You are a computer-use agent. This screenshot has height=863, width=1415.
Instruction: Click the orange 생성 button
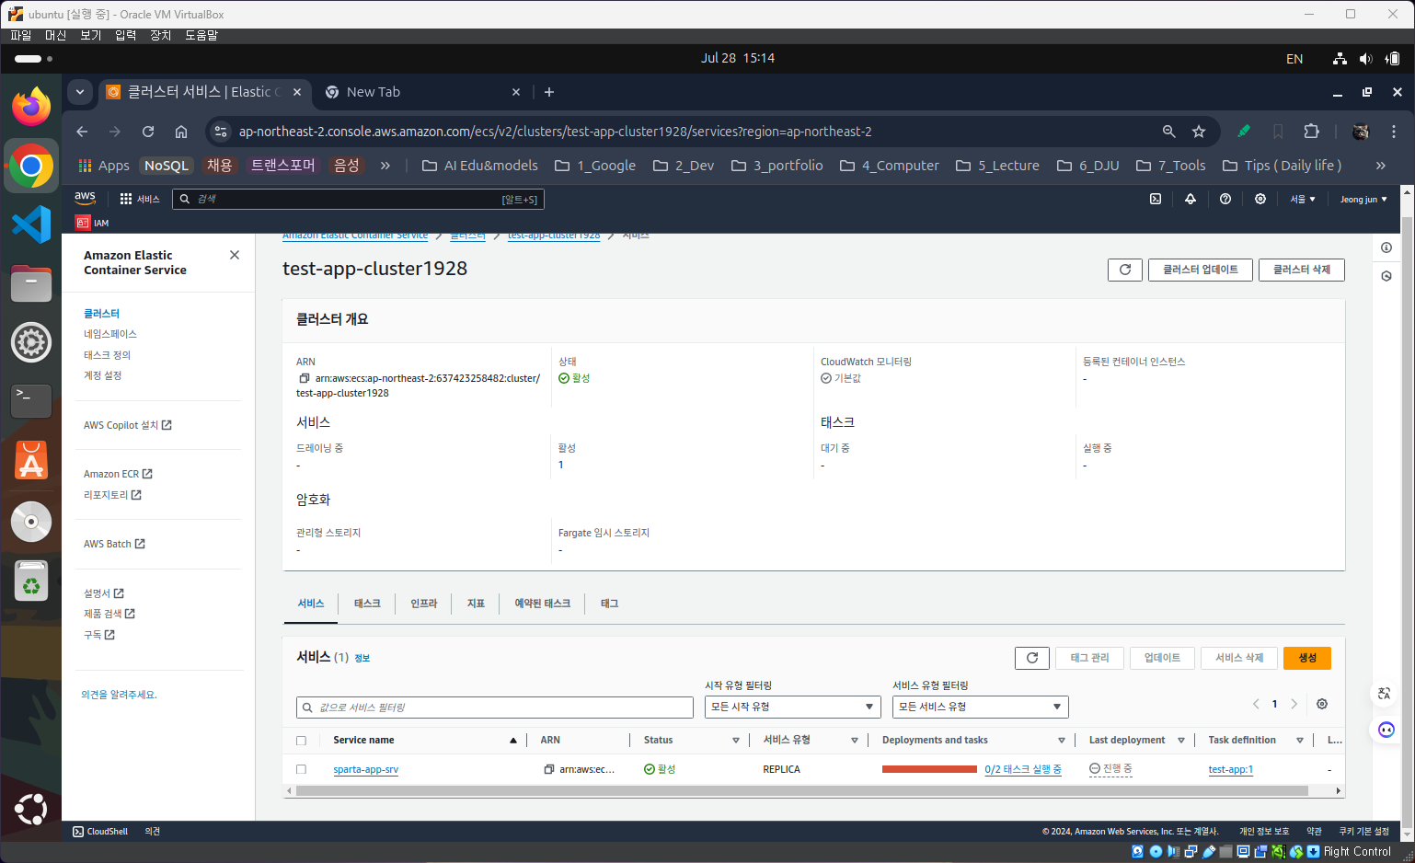pyautogui.click(x=1307, y=658)
